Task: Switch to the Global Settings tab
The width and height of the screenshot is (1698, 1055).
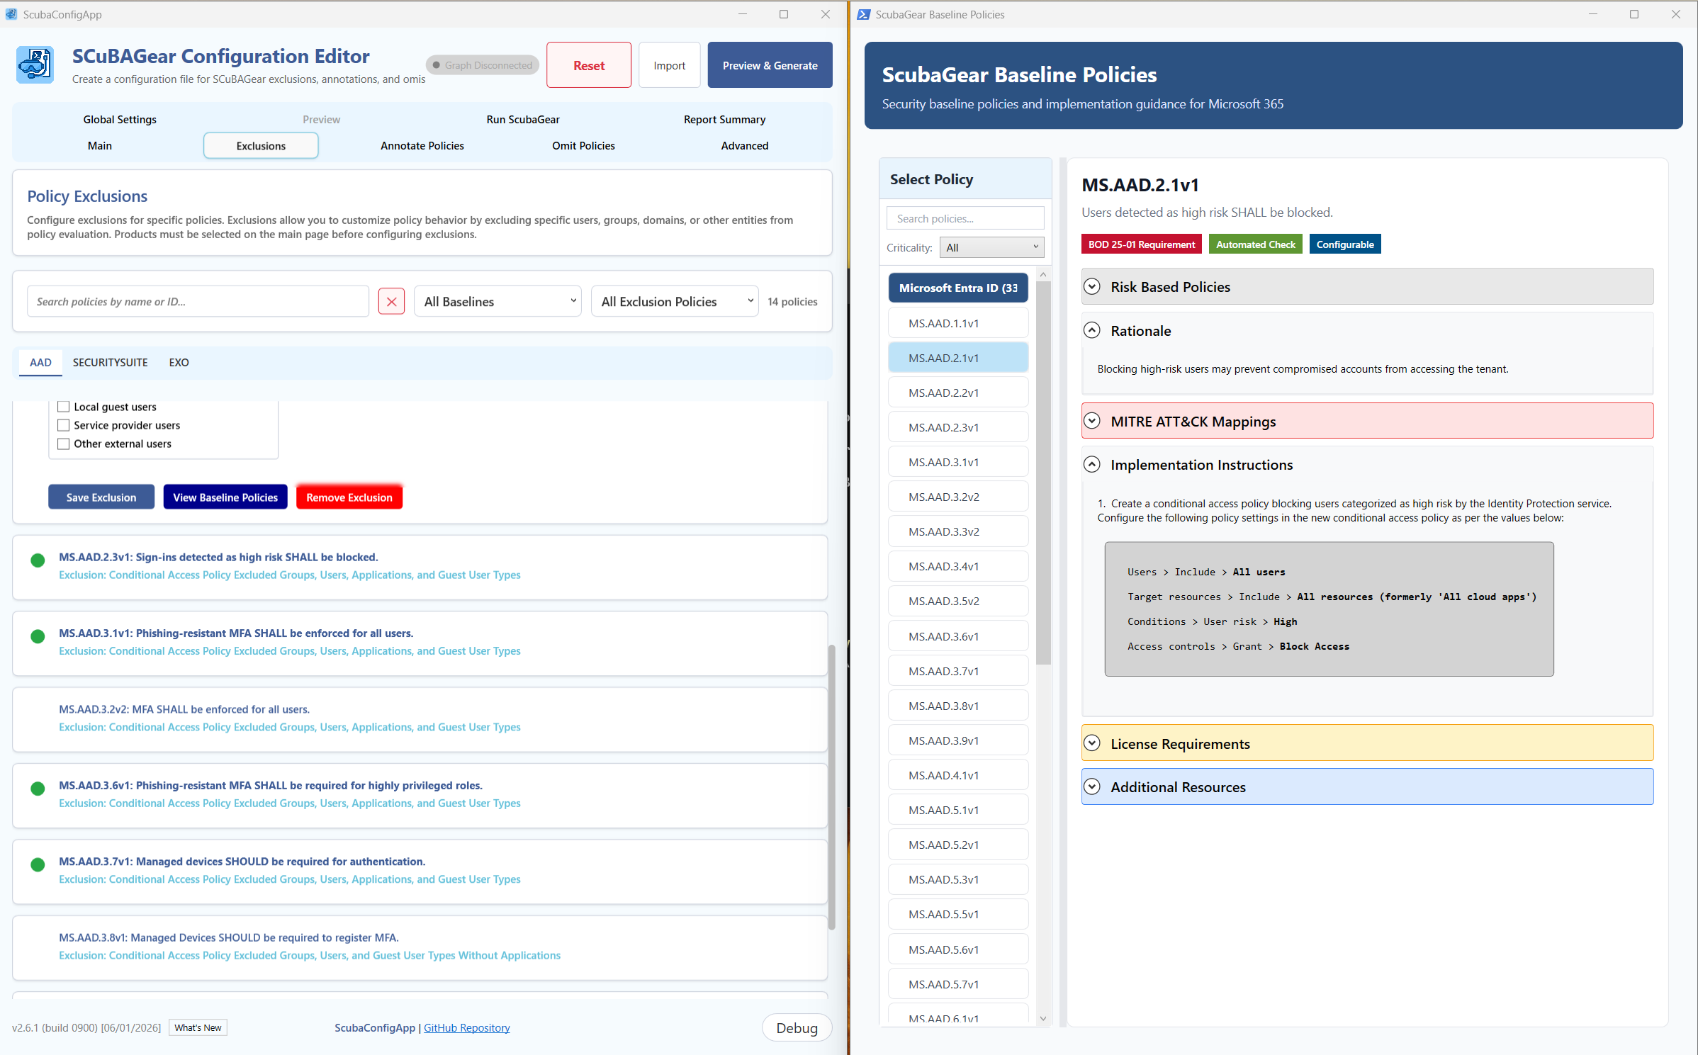Action: coord(120,119)
